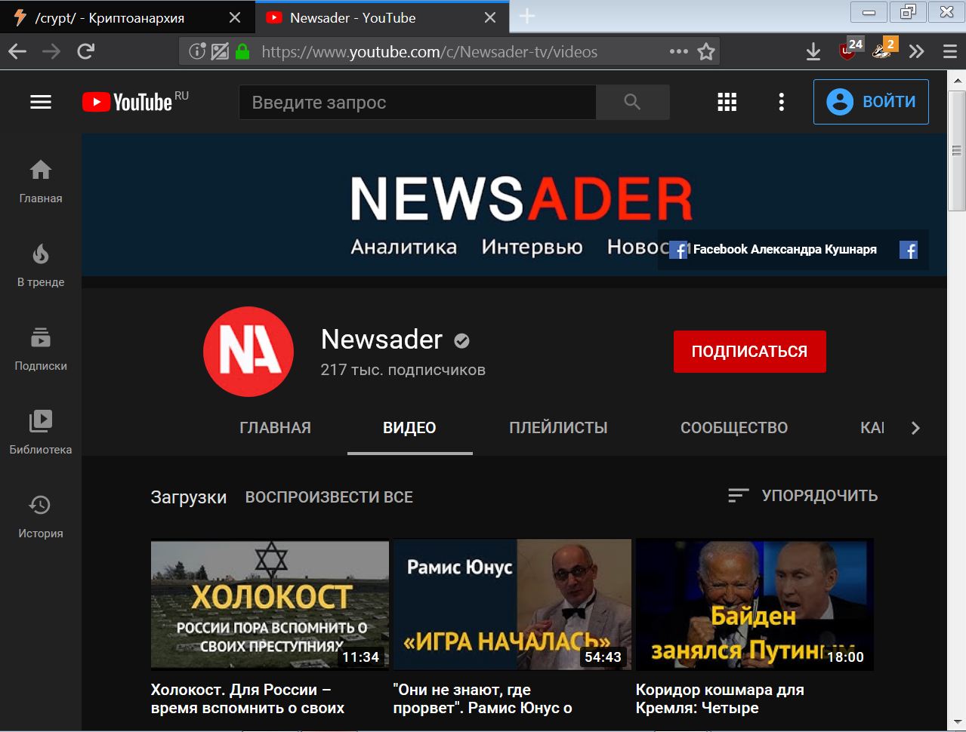Screen dimensions: 966x732
Task: Click the ПОДПИСАТЬСЯ subscribe button
Action: (750, 352)
